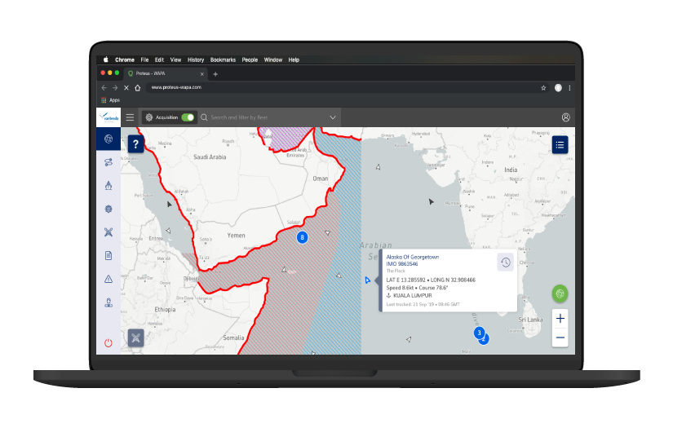The width and height of the screenshot is (673, 428).
Task: Open vessel track history clock icon
Action: [505, 262]
